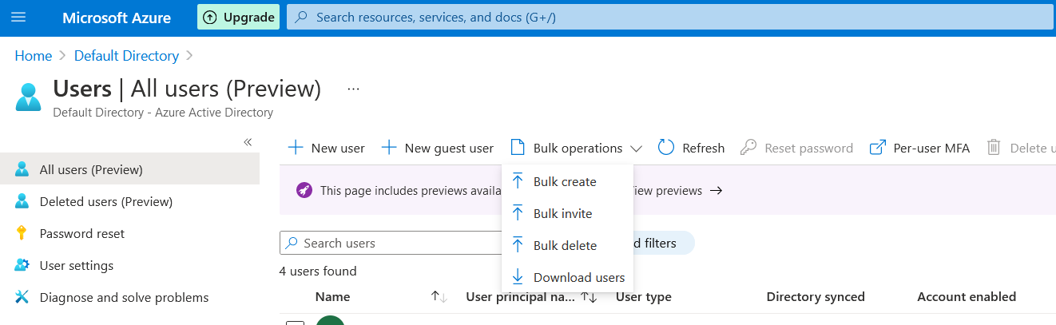Click the Users page avatar icon
The image size is (1056, 325).
point(28,97)
